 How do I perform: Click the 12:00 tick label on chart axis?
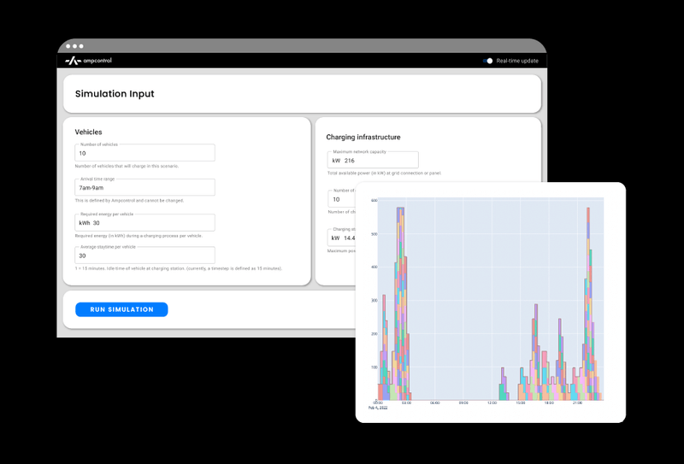click(x=492, y=403)
